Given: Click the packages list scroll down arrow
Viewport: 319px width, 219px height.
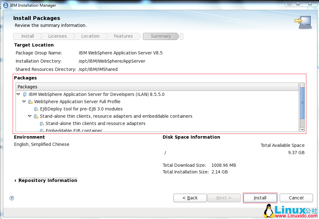Looking at the screenshot, I should click(302, 129).
